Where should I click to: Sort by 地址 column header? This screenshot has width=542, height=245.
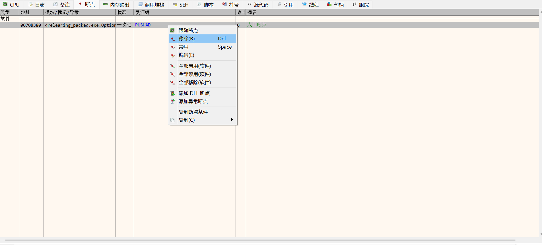click(x=31, y=12)
